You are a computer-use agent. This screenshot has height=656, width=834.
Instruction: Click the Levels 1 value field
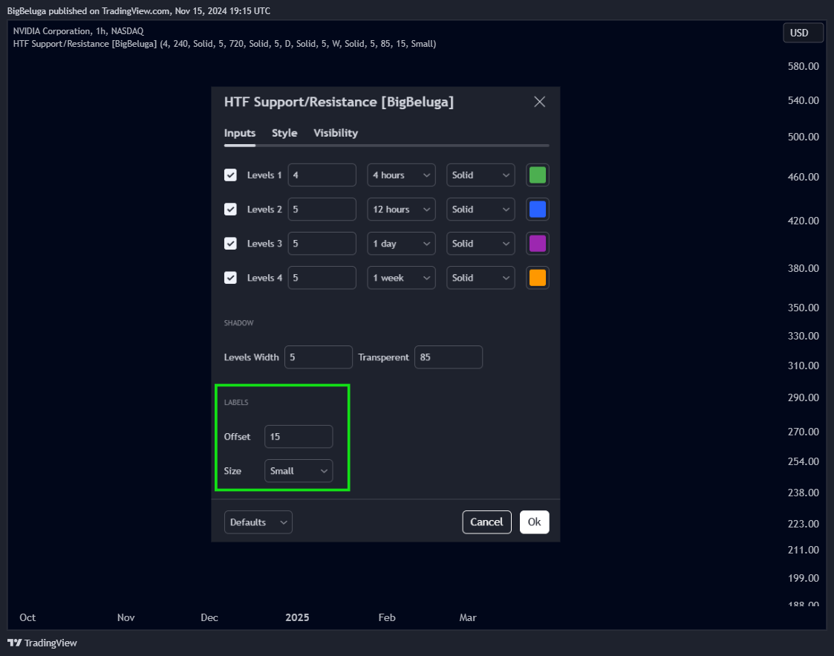point(322,175)
